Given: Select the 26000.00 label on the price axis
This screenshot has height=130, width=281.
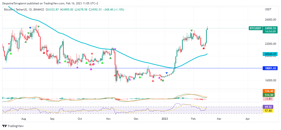Looking at the screenshot, I should pyautogui.click(x=270, y=20).
